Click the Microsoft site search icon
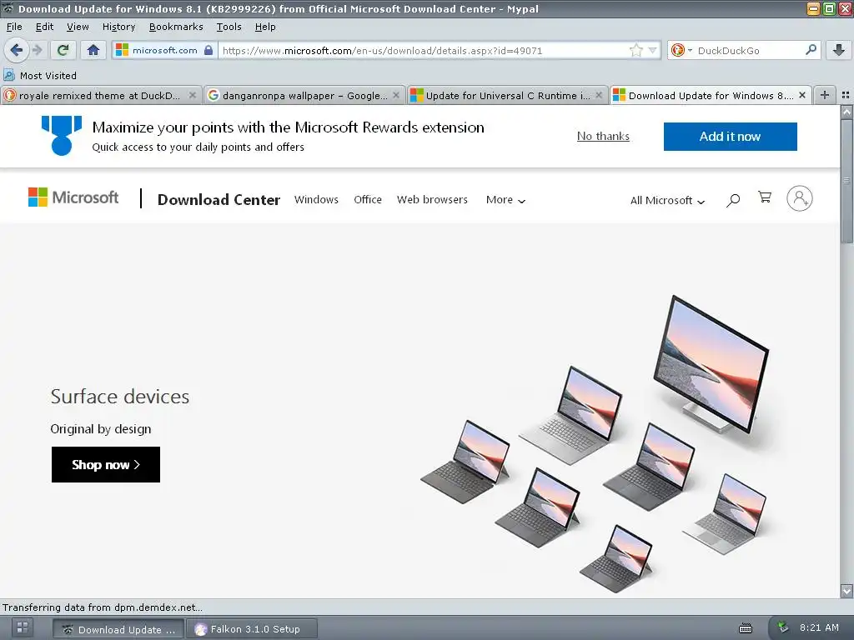The width and height of the screenshot is (854, 640). pyautogui.click(x=733, y=200)
